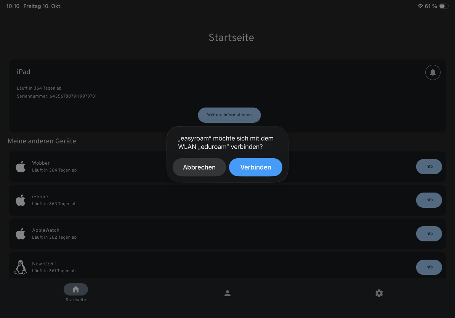Click the Apple logo next to iPhone
The height and width of the screenshot is (318, 455).
click(x=21, y=200)
